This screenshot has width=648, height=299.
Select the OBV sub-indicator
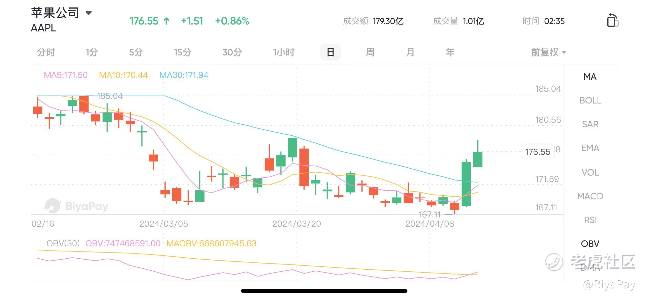coord(590,244)
